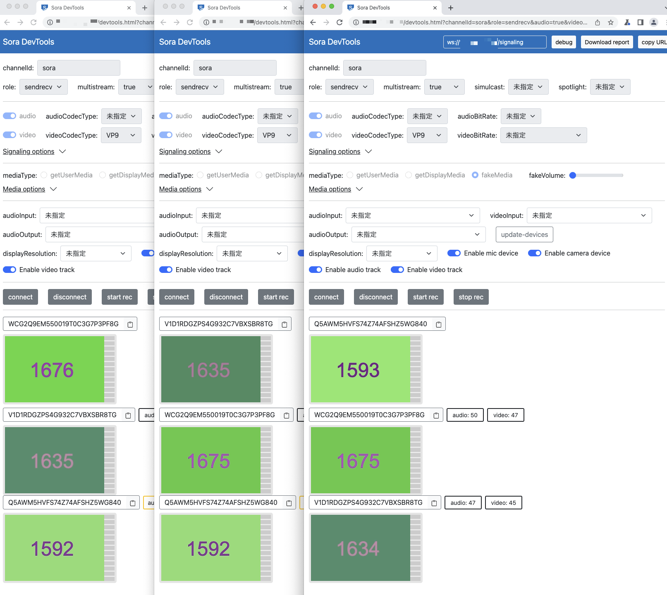This screenshot has width=667, height=595.
Task: Copy ID V1D1RDGZPS4G932C7VBXSBR8TG in left window
Action: click(128, 416)
